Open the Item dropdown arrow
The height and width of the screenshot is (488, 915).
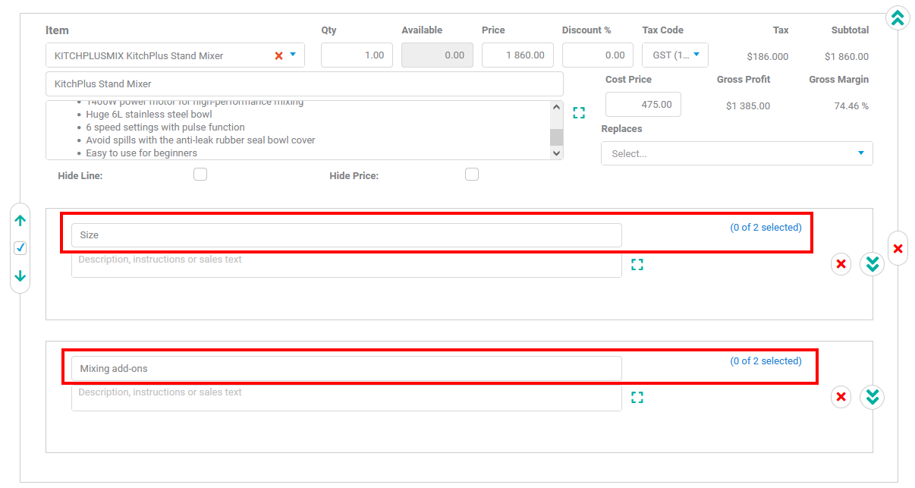(293, 55)
